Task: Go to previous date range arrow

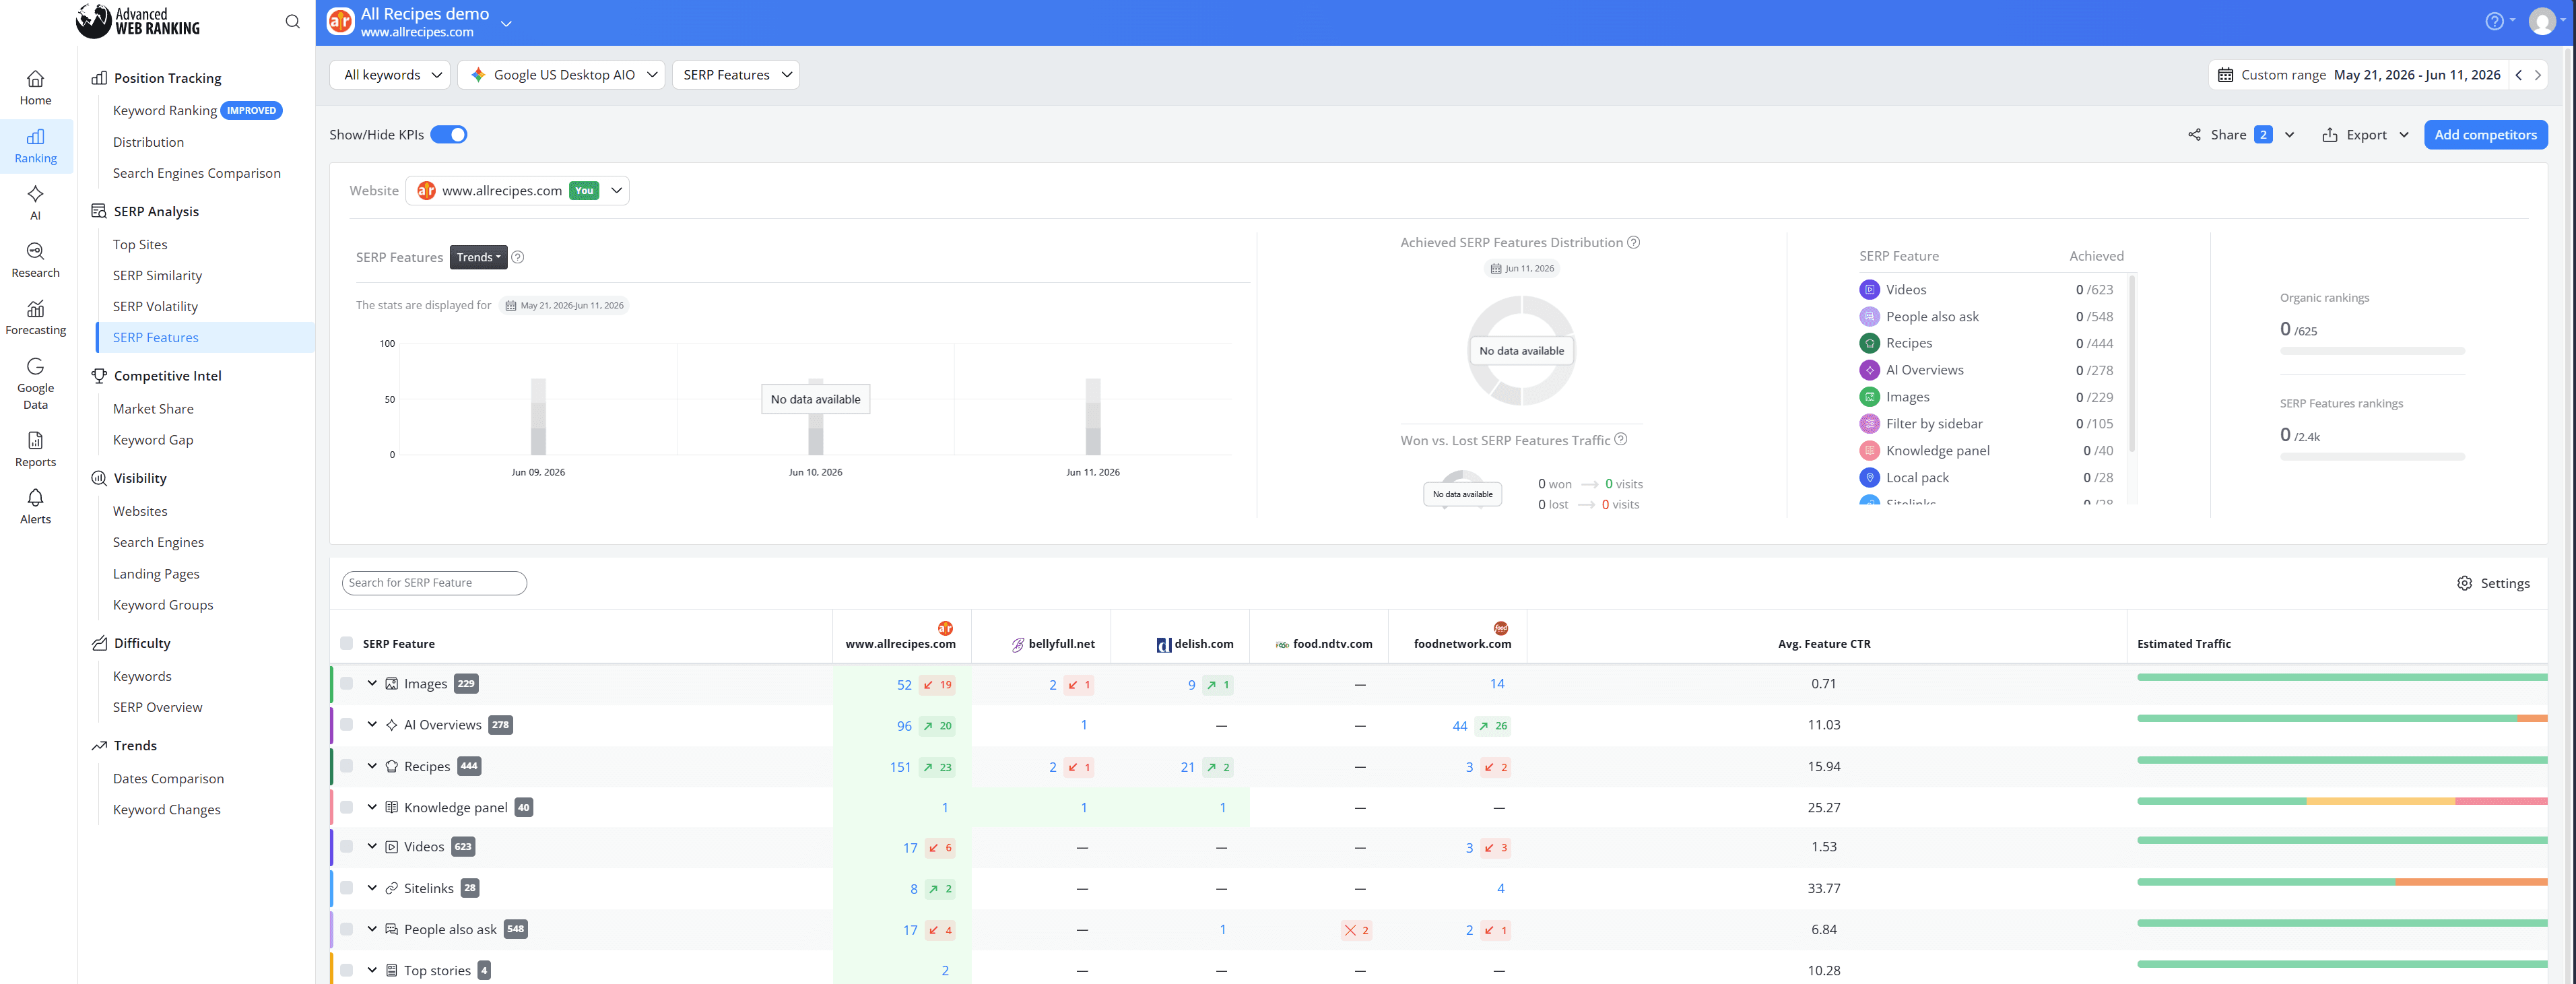Action: (2518, 75)
